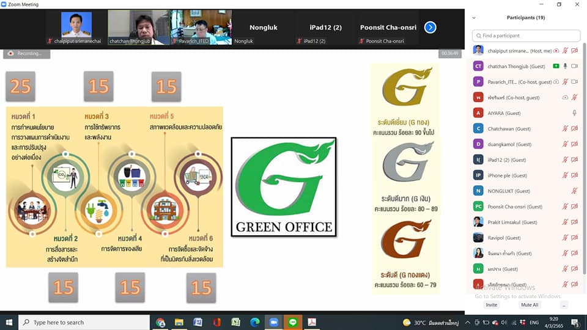Click Invite button in Participants panel
This screenshot has width=587, height=330.
point(492,305)
